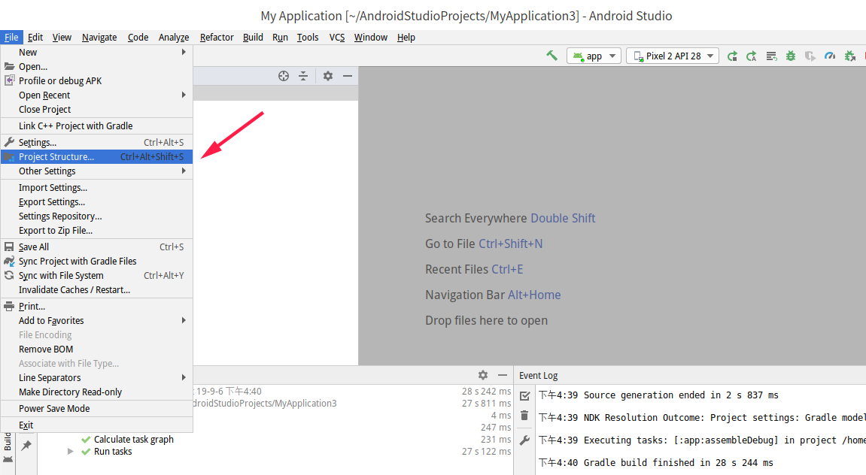
Task: Open the Edit menu
Action: pyautogui.click(x=35, y=38)
